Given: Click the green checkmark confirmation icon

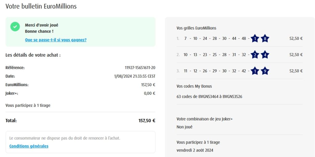Looking at the screenshot, I should (x=15, y=26).
